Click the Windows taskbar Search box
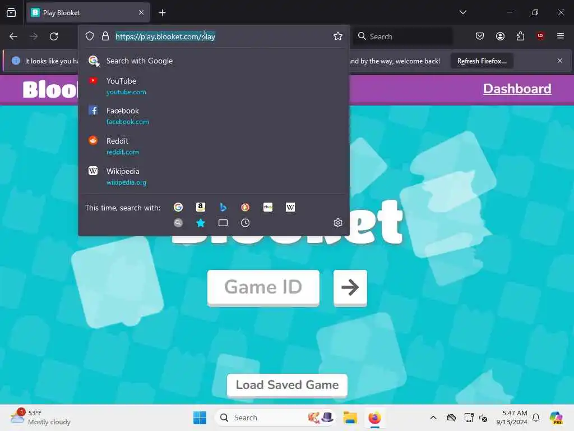574x431 pixels. [x=275, y=418]
